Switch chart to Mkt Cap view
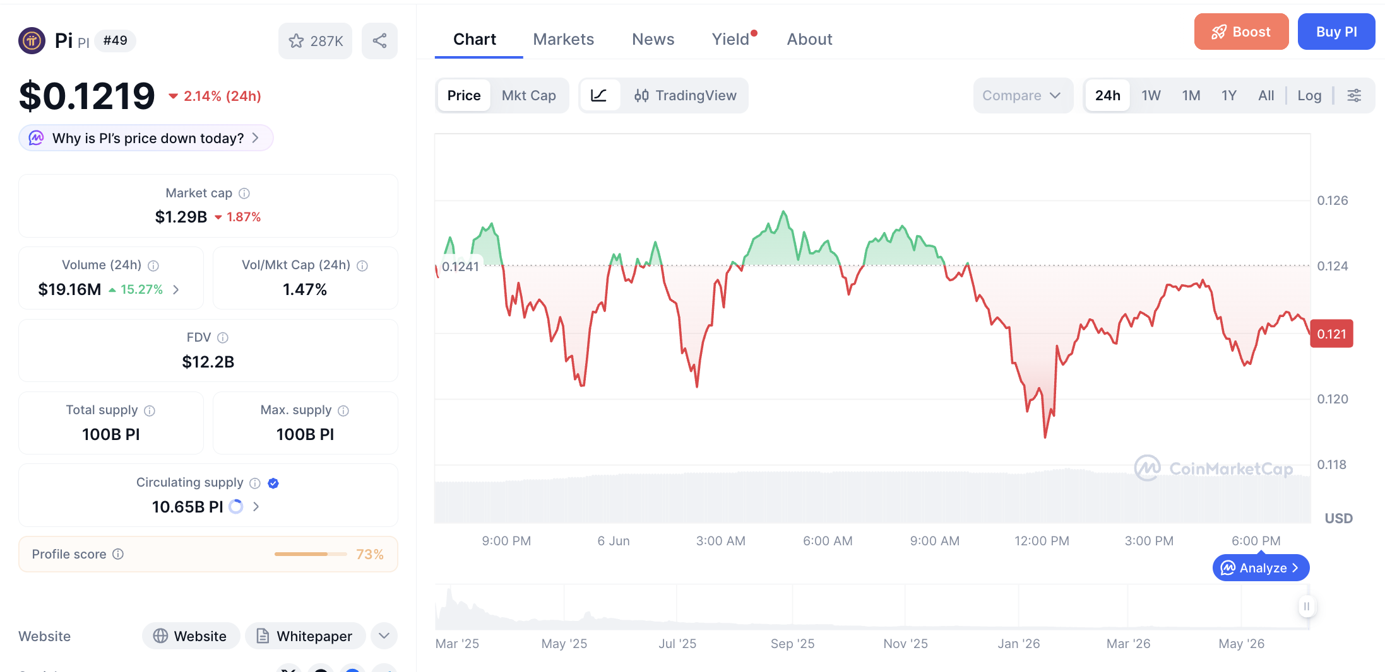This screenshot has width=1385, height=672. 528,95
